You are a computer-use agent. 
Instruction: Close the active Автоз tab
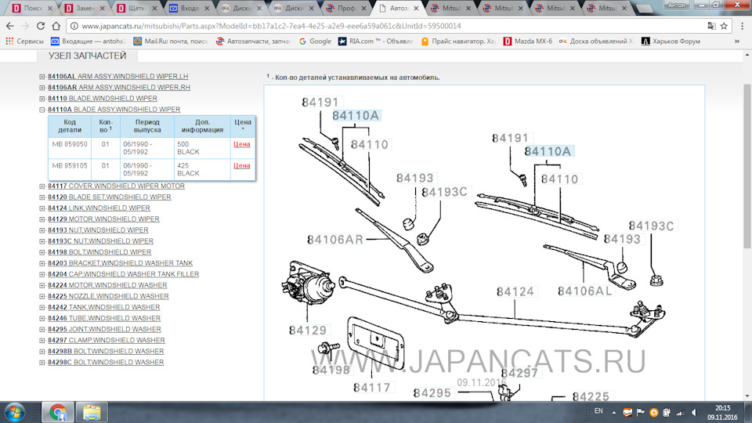(x=416, y=8)
